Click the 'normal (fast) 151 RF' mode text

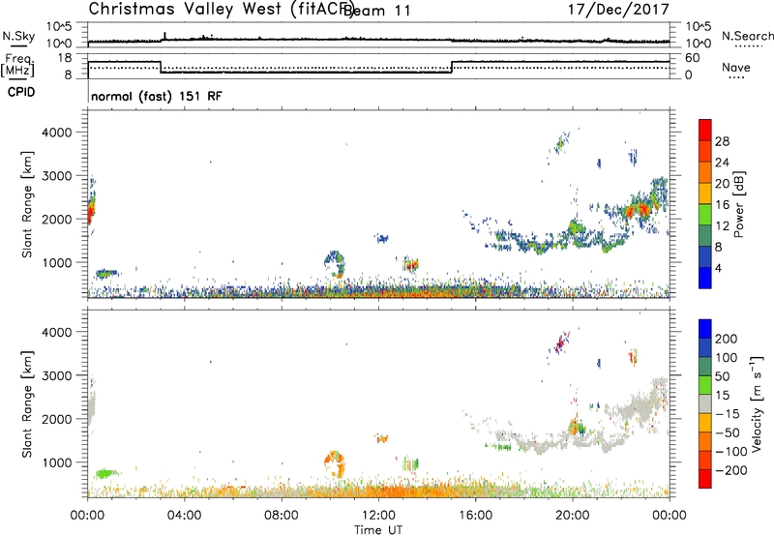[157, 96]
